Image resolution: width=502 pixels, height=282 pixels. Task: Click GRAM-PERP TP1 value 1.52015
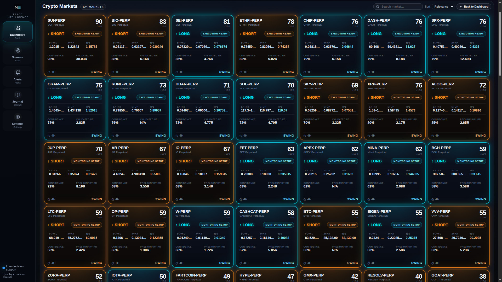click(x=92, y=110)
